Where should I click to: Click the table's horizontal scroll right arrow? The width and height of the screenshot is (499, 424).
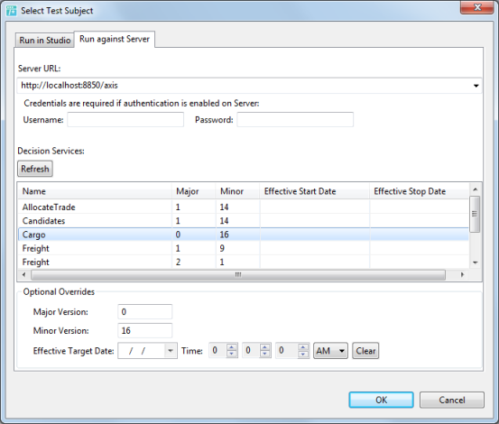pyautogui.click(x=462, y=274)
